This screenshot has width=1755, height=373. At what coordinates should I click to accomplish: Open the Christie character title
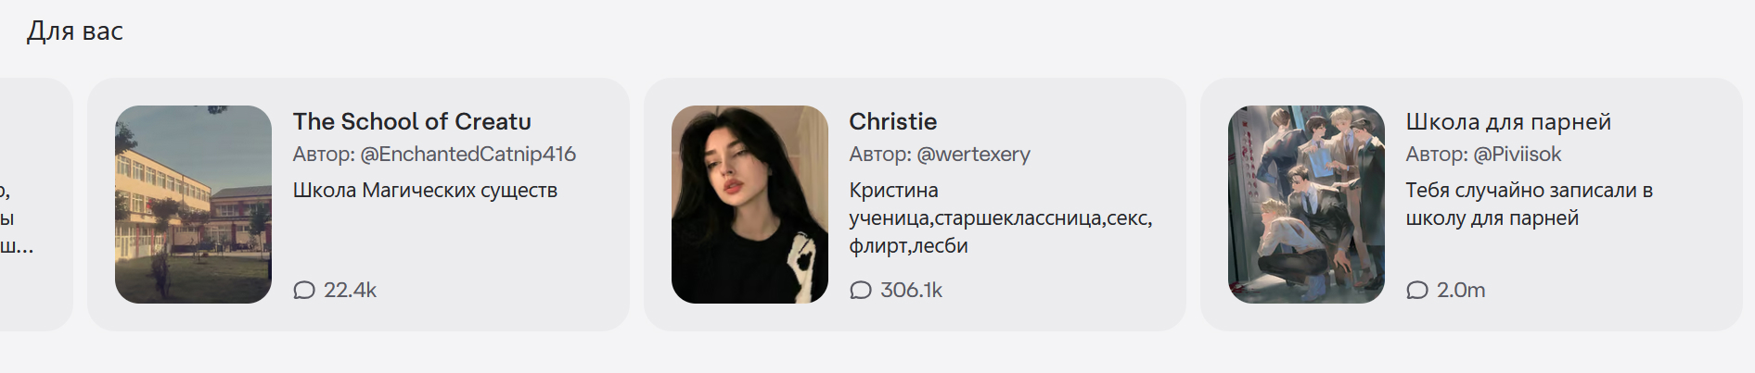(x=893, y=121)
